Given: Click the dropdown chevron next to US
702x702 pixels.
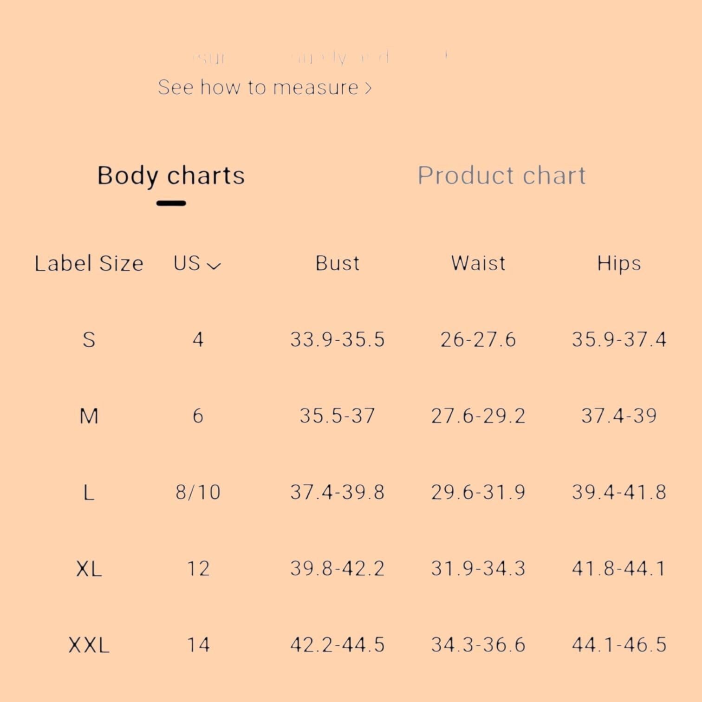Looking at the screenshot, I should (x=214, y=266).
